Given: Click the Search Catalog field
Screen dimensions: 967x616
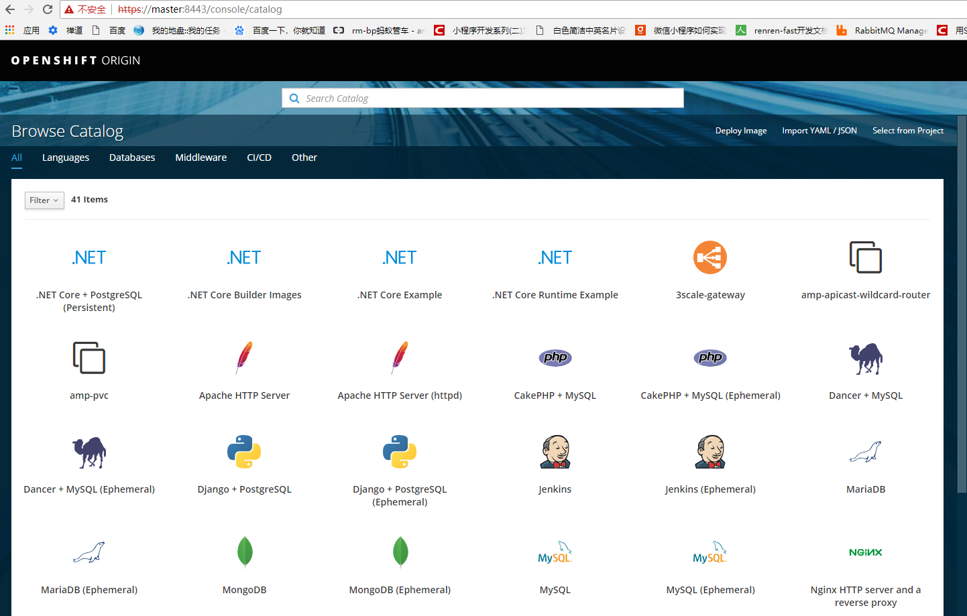Looking at the screenshot, I should click(482, 98).
